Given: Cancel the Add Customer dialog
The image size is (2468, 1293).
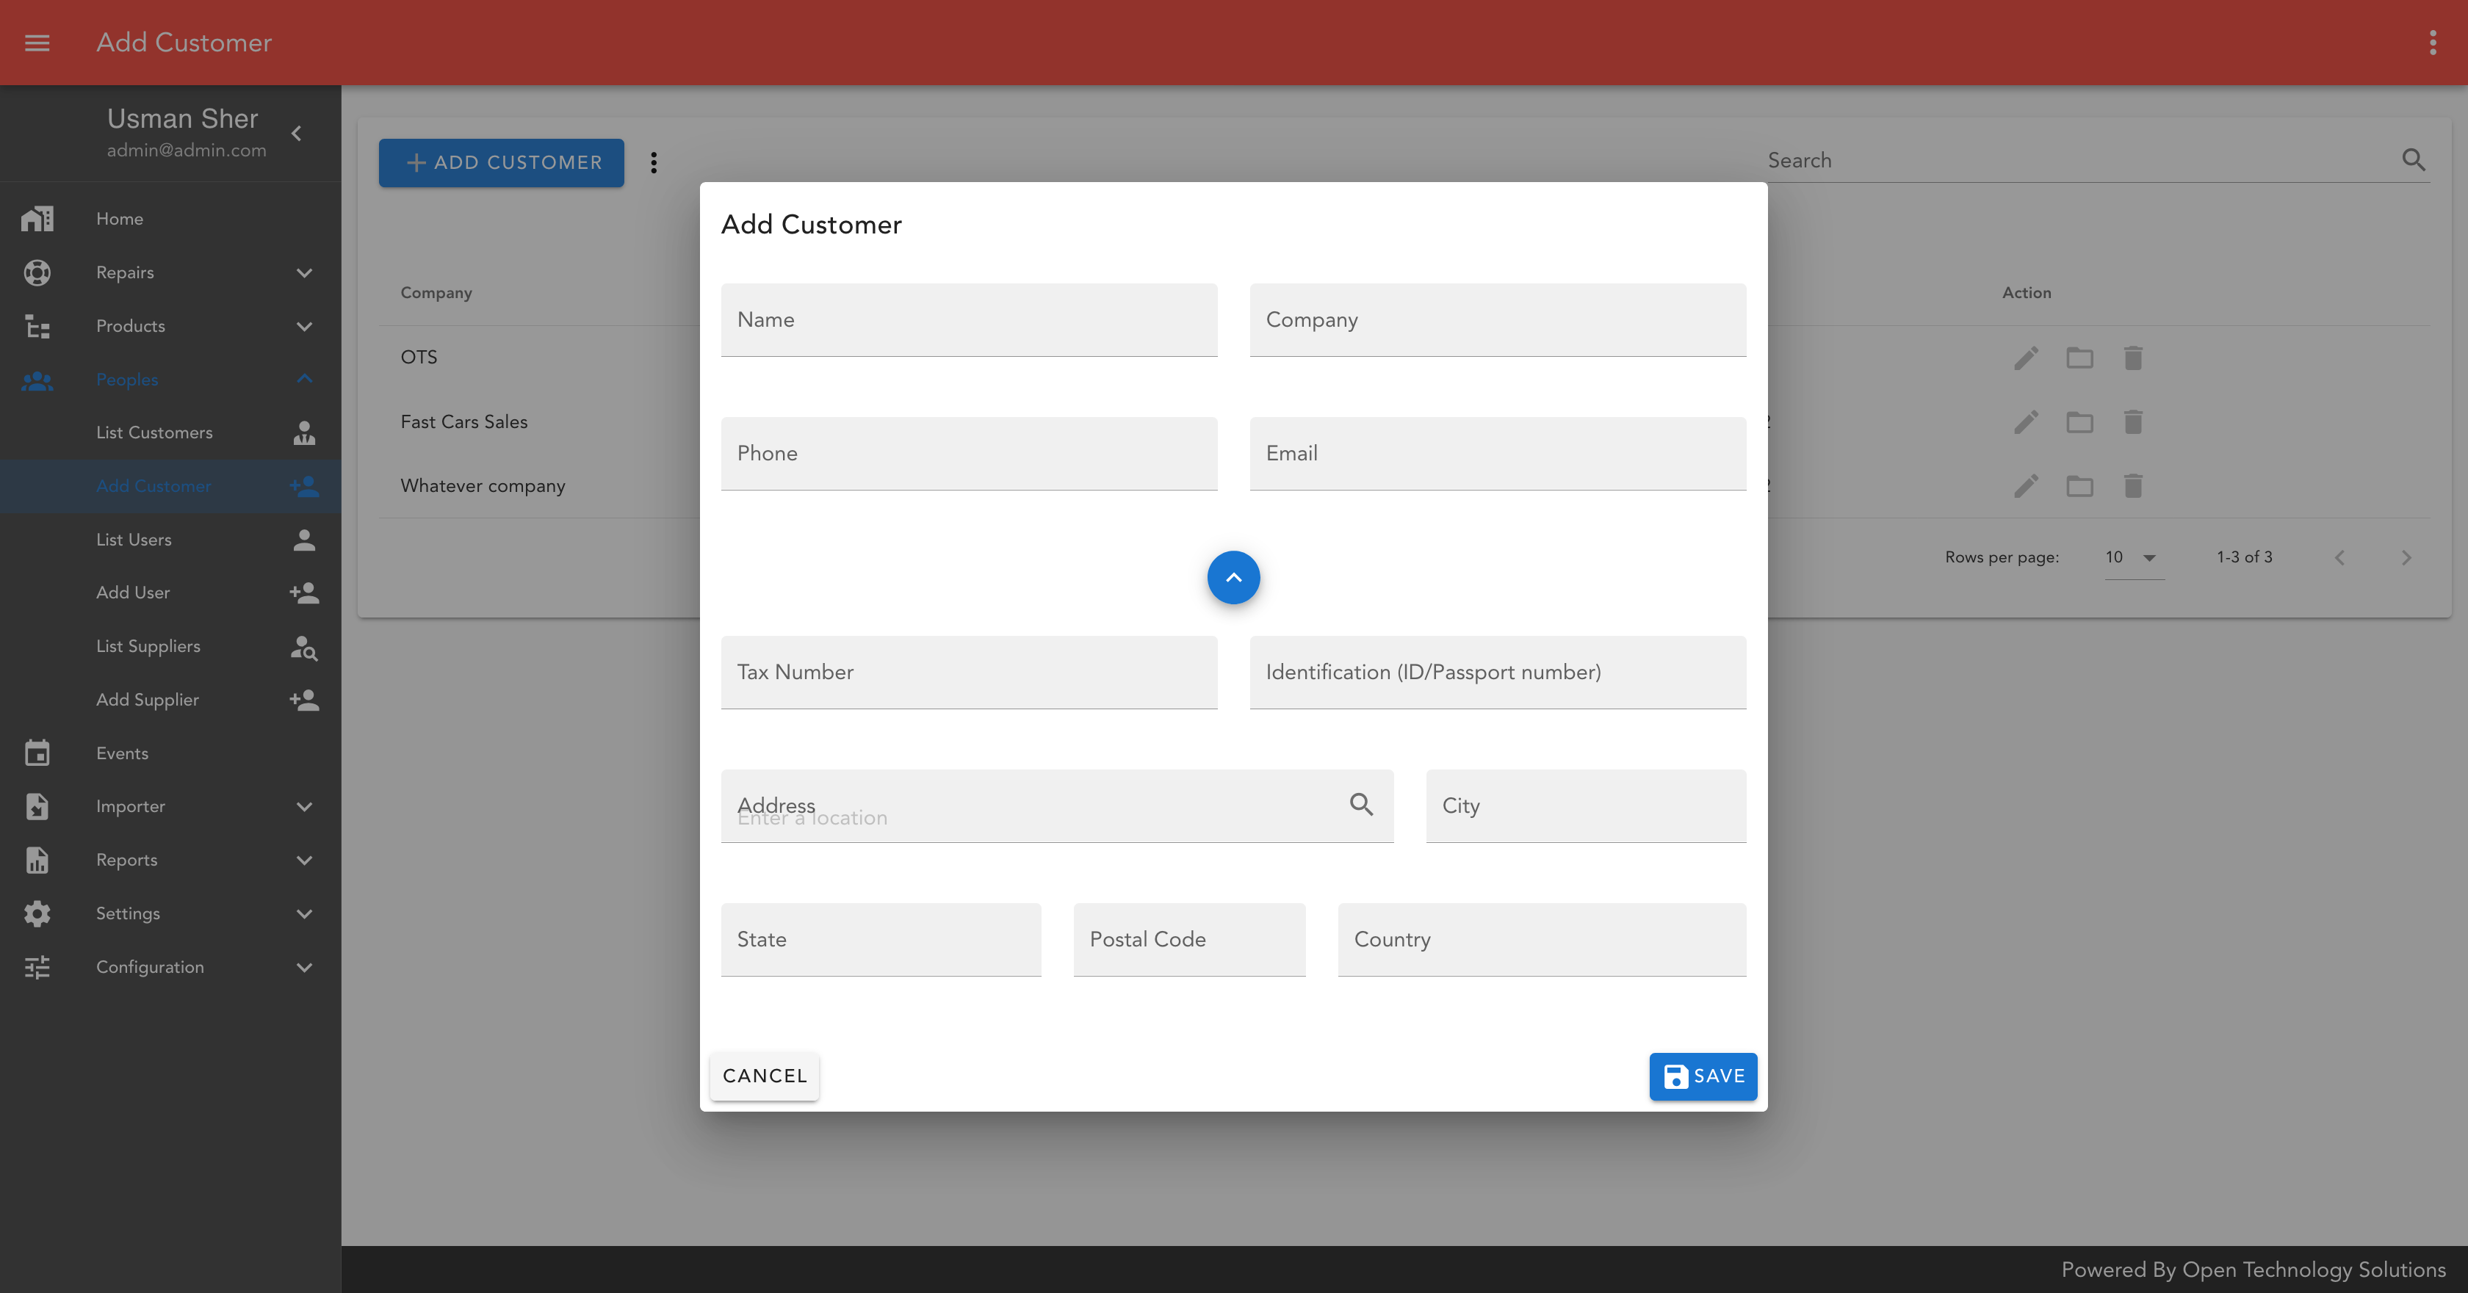Looking at the screenshot, I should click(x=764, y=1076).
